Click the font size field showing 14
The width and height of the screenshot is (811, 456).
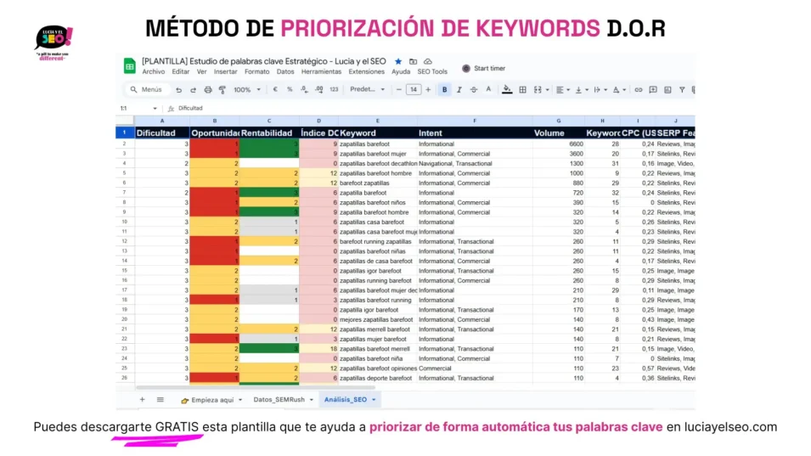[x=414, y=89]
